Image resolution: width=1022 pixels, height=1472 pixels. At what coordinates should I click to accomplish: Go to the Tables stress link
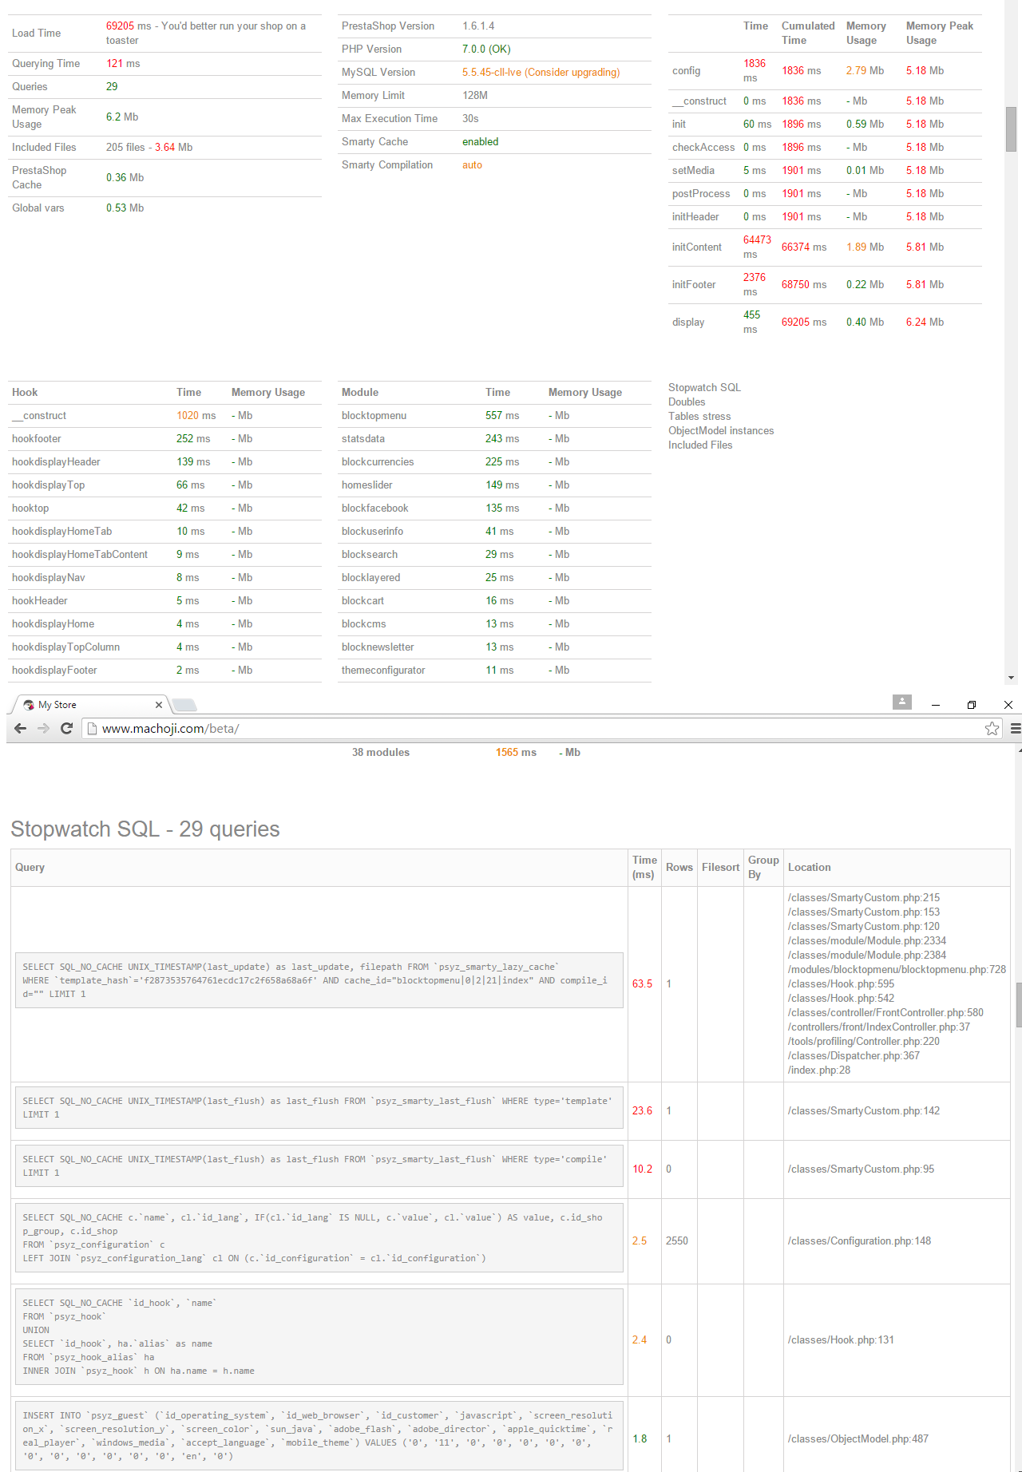pos(699,417)
